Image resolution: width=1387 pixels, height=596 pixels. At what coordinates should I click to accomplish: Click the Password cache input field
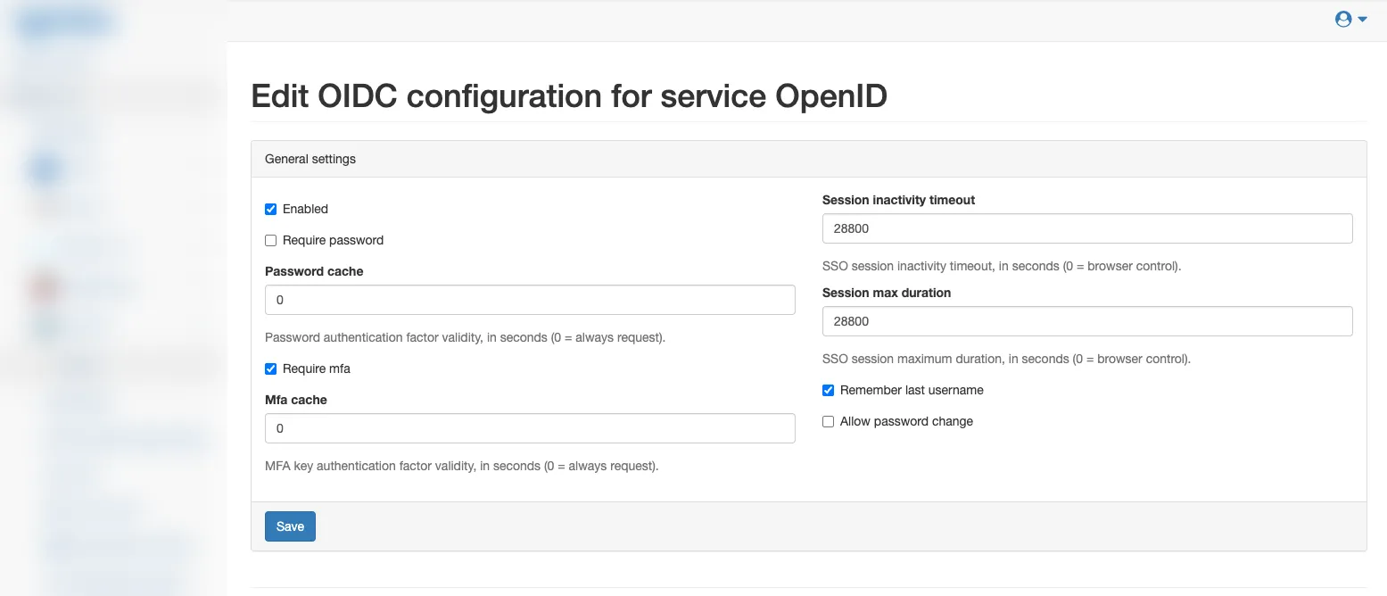click(x=530, y=300)
